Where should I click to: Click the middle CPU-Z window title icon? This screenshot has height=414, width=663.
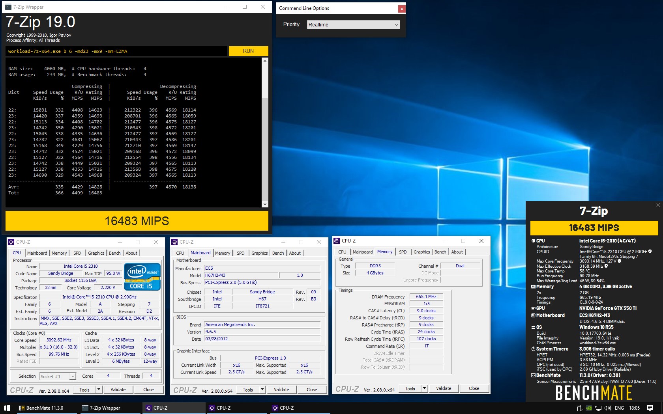pos(175,242)
